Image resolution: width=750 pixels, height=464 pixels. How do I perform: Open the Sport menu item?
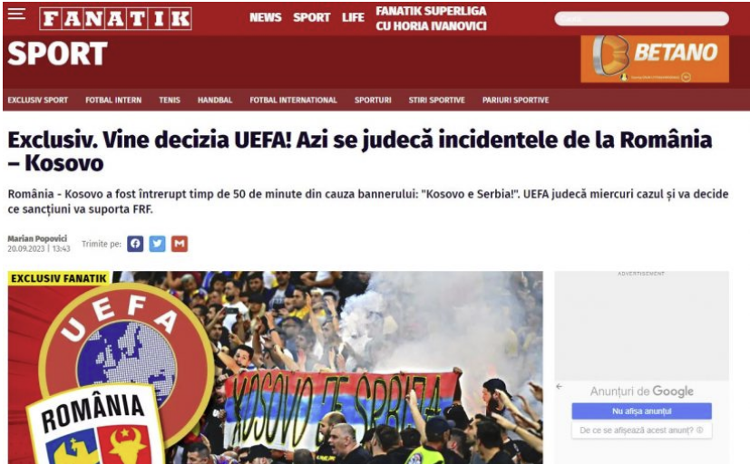click(311, 18)
